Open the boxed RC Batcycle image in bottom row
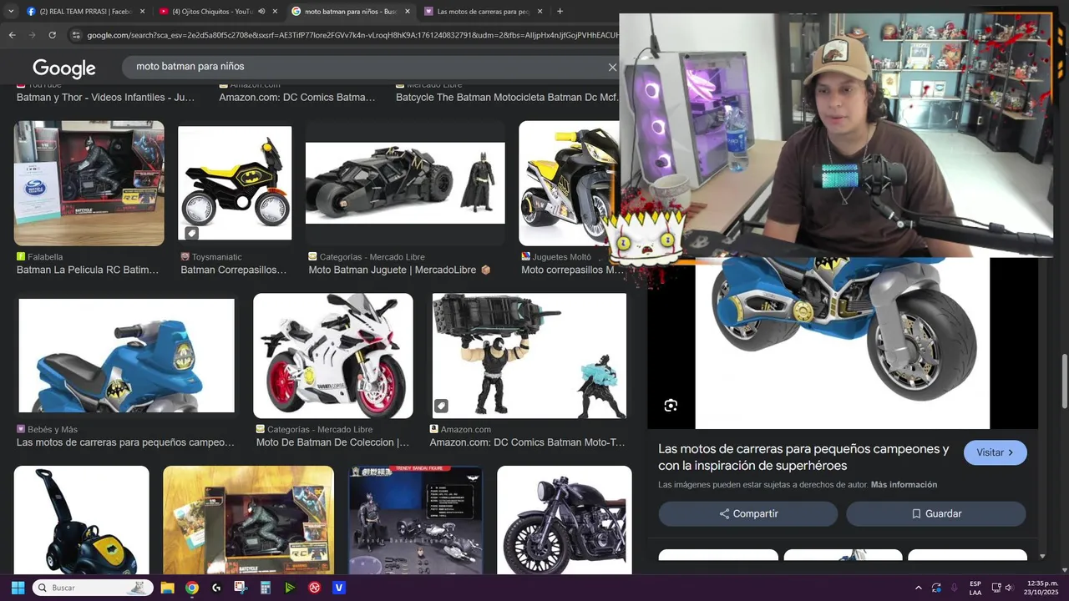This screenshot has height=601, width=1069. (x=249, y=520)
